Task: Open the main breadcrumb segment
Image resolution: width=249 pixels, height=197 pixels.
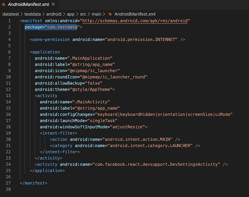Action: [x=96, y=14]
